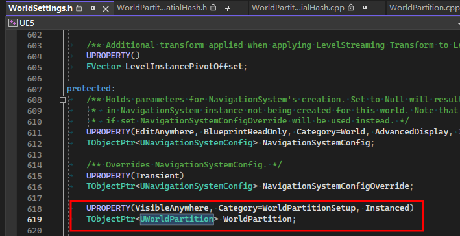Viewport: 460px width, 236px height.
Task: Click the Overrides NavigationSystemConfig comment
Action: click(x=184, y=165)
